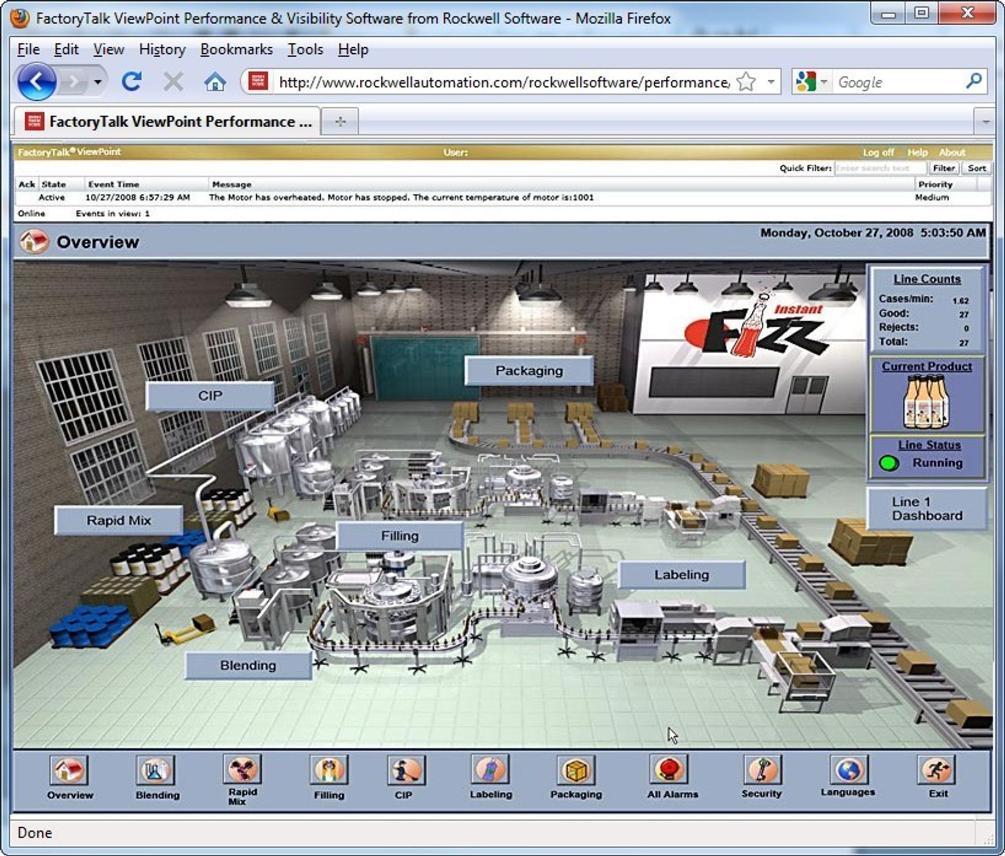Go to the Filling navigation icon

point(329,770)
